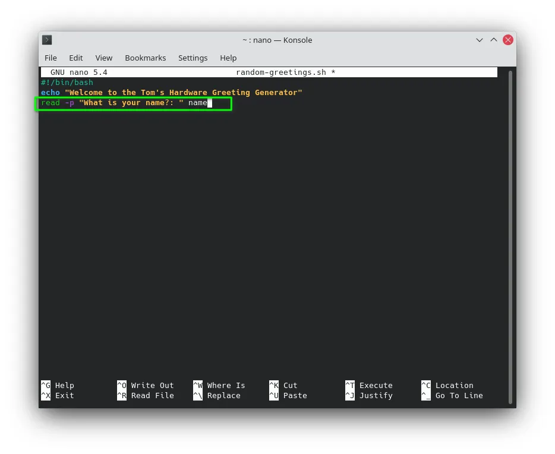This screenshot has width=555, height=454.
Task: Click the ^\ Replace shortcut
Action: coord(217,396)
